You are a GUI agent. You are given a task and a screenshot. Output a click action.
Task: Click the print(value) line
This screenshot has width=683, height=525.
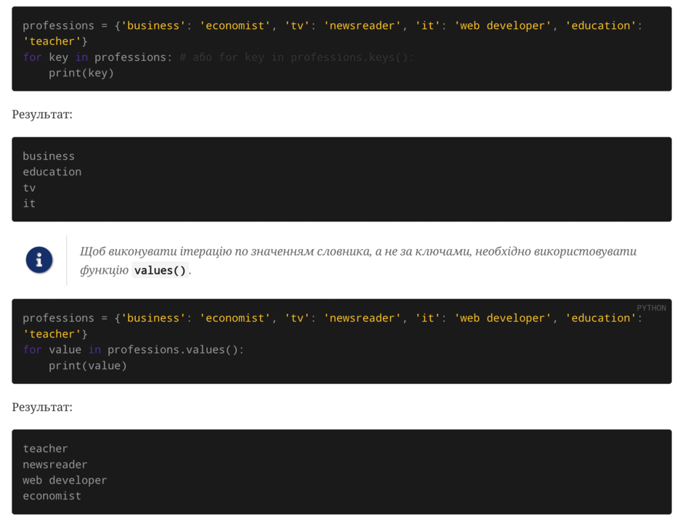[87, 365]
